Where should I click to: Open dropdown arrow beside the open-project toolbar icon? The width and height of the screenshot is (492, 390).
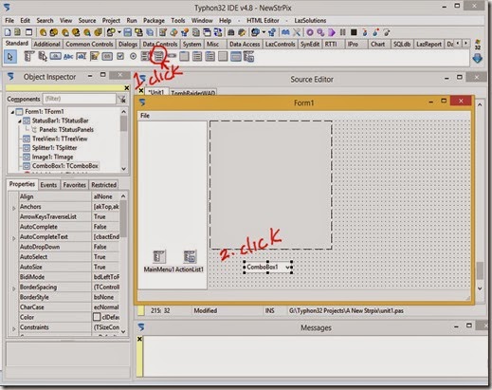coord(119,32)
